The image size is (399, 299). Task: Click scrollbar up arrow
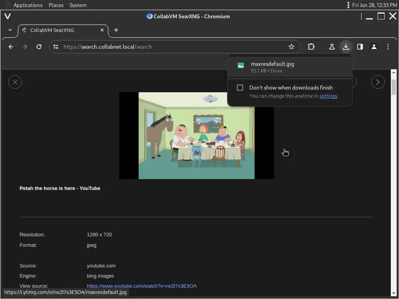pos(394,73)
